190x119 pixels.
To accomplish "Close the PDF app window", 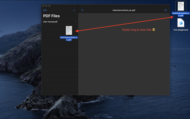I will coord(43,6).
